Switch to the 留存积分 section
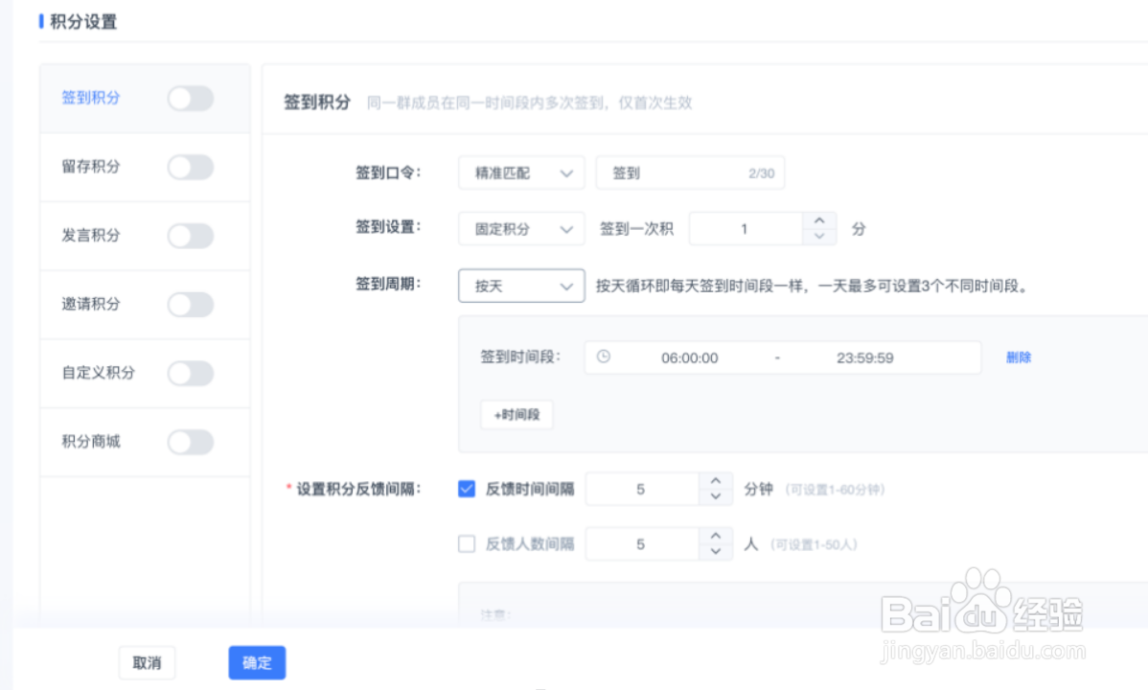Screen dimensions: 1148x690 (x=90, y=166)
